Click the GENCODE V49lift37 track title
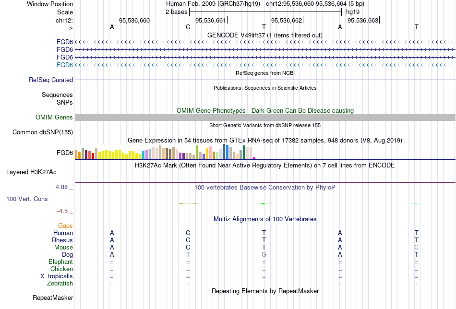 pos(265,35)
